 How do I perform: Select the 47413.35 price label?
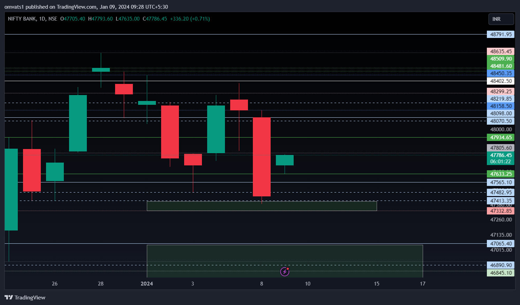pos(501,201)
